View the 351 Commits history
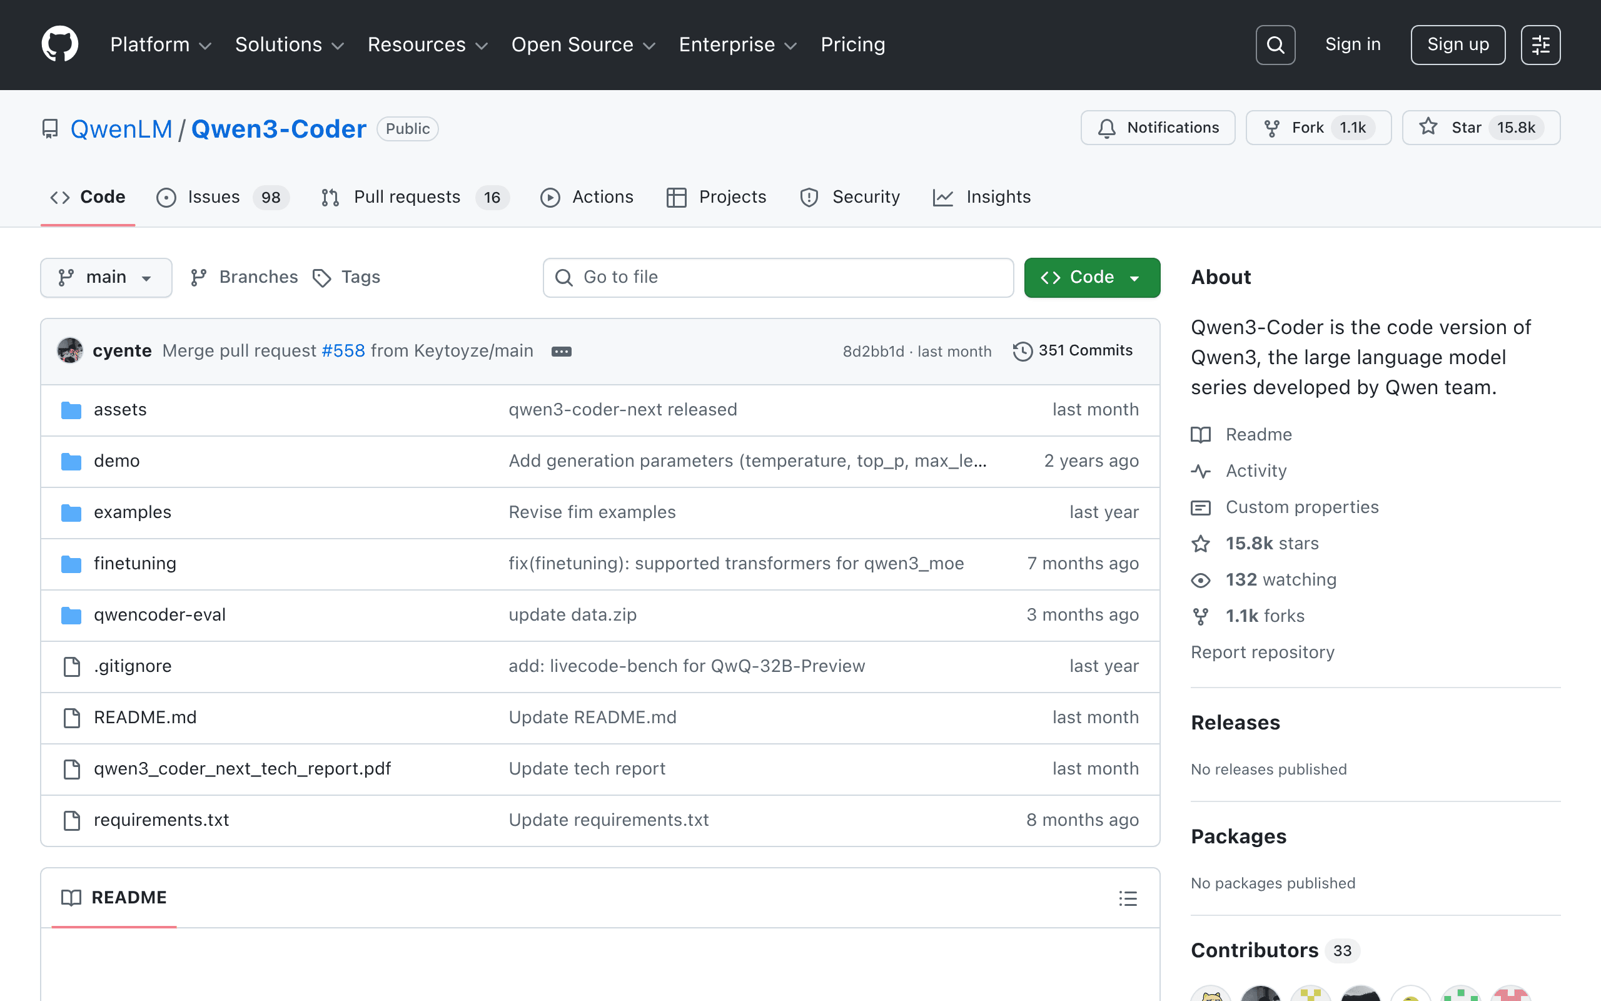1601x1001 pixels. pos(1073,351)
